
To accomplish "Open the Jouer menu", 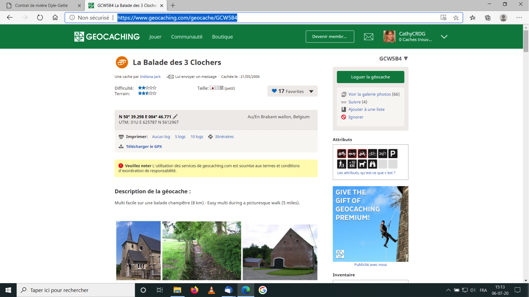I will tap(155, 37).
